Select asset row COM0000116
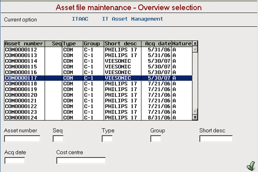Viewport: 258px width, 172px height. pyautogui.click(x=98, y=72)
